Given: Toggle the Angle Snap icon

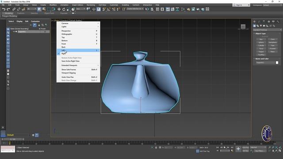Looking at the screenshot, I should pos(109,9).
